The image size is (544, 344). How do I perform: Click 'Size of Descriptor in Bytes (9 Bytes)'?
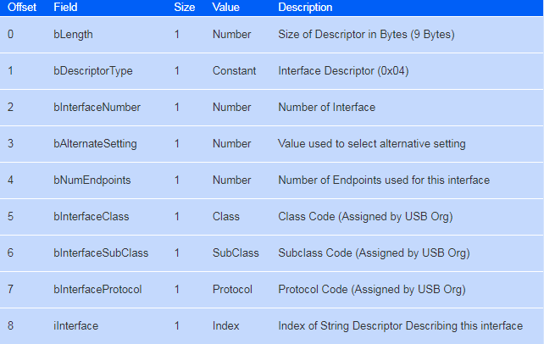(x=366, y=35)
